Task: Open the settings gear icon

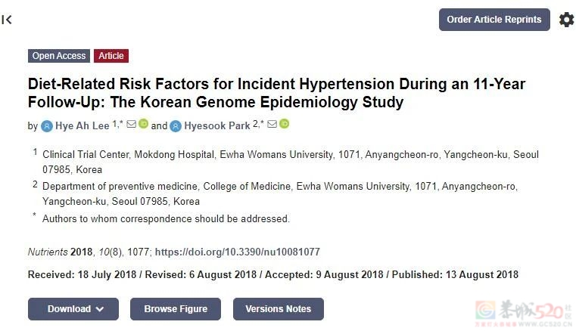Action: pyautogui.click(x=566, y=20)
